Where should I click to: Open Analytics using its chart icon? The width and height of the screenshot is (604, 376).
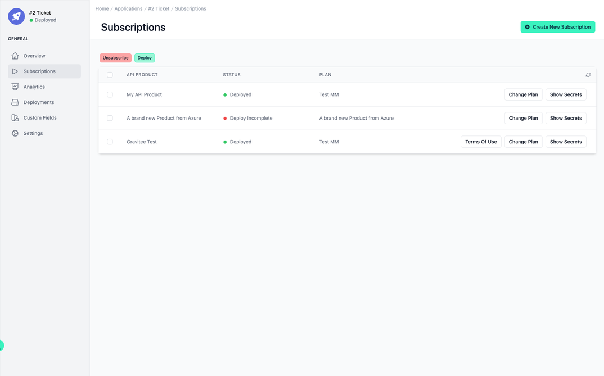pyautogui.click(x=15, y=87)
